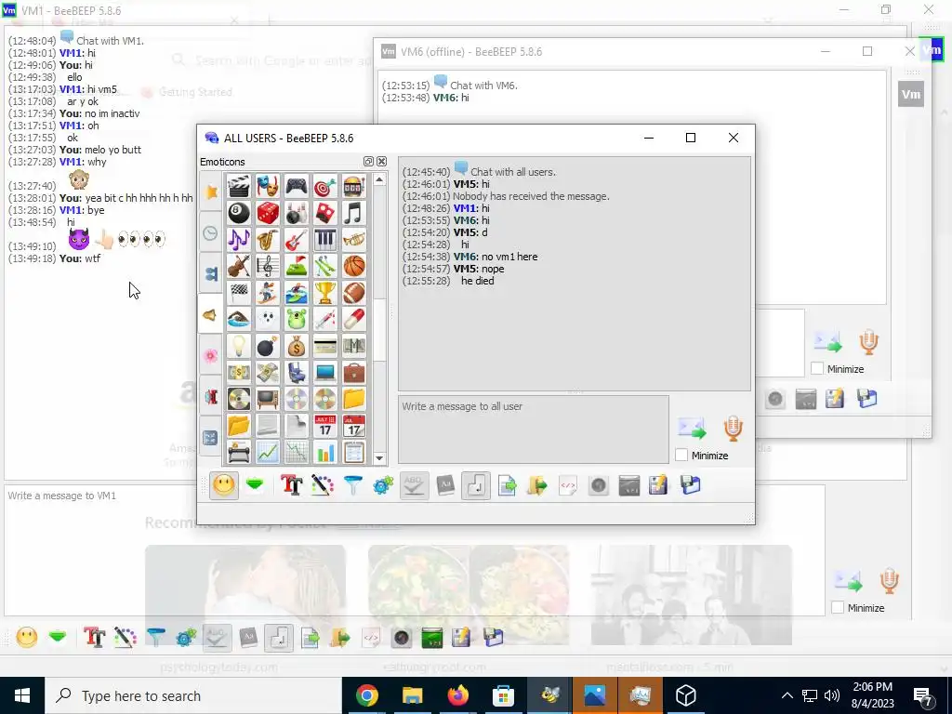
Task: Insert the piano keys emoticon
Action: (324, 240)
